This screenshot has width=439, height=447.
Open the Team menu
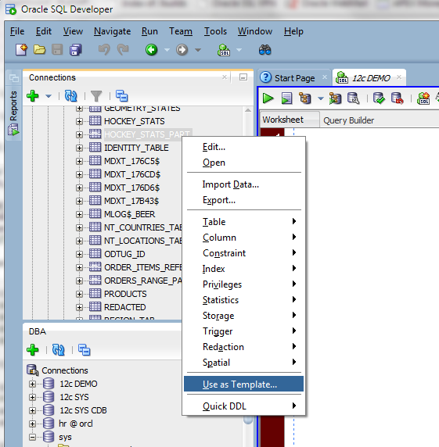point(181,31)
